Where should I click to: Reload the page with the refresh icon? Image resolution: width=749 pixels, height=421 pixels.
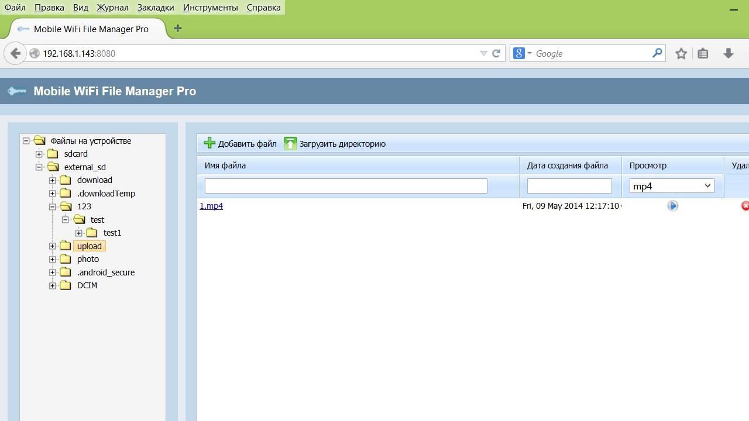[x=496, y=53]
